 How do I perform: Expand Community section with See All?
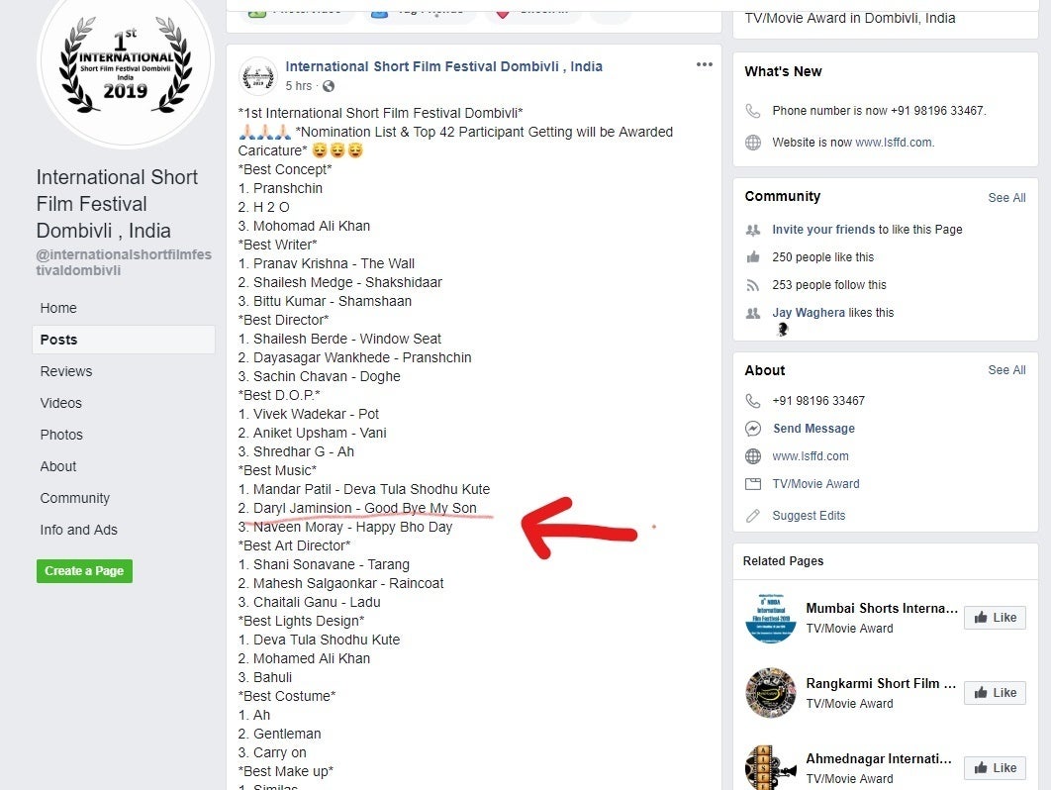[1005, 198]
